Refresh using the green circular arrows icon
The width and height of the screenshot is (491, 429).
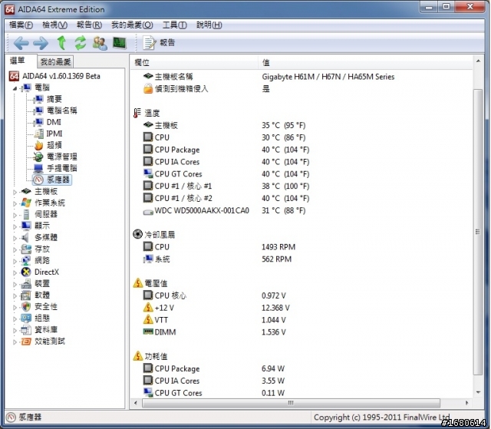pyautogui.click(x=81, y=43)
